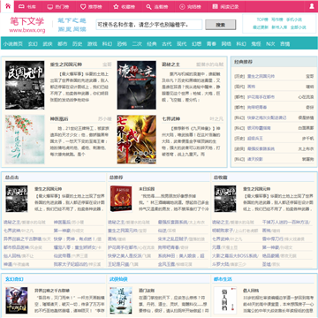Screen dimensions: 318x318
Task: Select the 言情 category in teal menu
Action: pos(284,44)
